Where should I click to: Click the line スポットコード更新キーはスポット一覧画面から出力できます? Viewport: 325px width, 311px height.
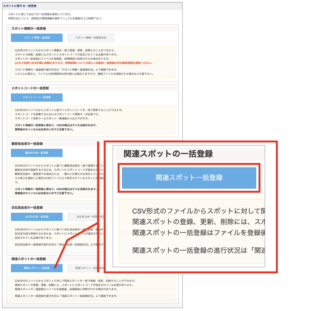coord(52,118)
